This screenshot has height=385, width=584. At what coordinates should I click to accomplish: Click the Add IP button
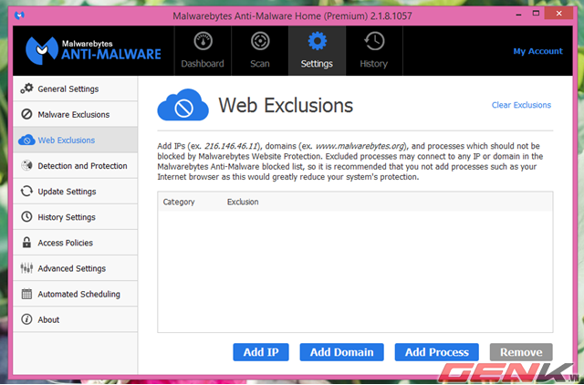click(x=261, y=352)
